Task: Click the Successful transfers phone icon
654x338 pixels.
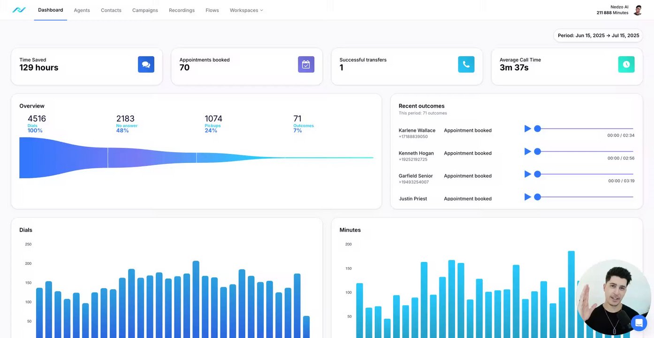Action: pos(466,64)
